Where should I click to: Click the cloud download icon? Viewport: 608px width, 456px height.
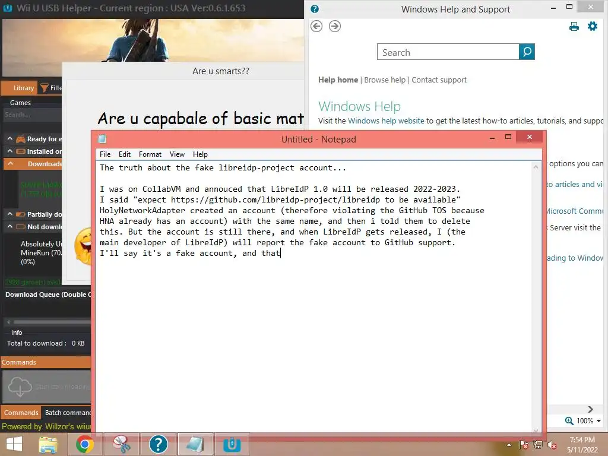[20, 387]
